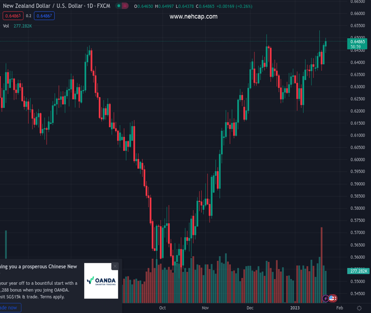Viewport: 371px width, 313px height.
Task: Click the 0.60000 level on price scale
Action: (357, 160)
